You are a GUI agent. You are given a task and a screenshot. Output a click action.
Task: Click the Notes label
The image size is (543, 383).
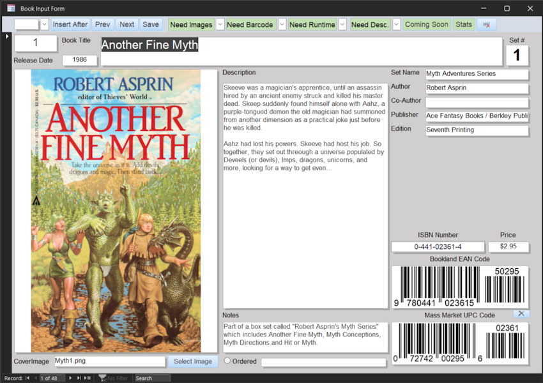click(x=231, y=315)
